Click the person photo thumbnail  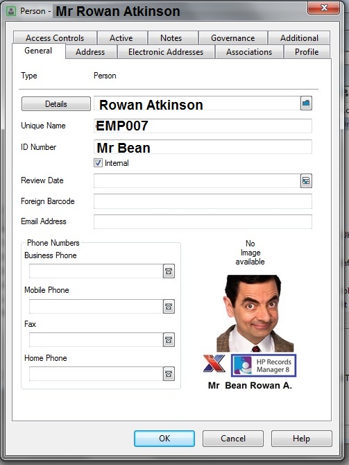[x=255, y=314]
